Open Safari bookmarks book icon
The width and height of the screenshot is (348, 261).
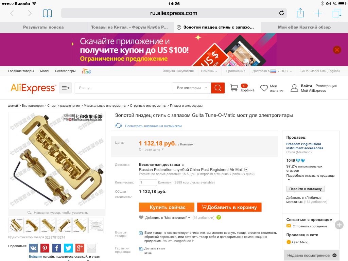coord(47,13)
